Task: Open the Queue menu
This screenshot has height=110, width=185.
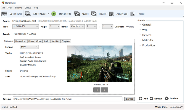Action: coord(28,8)
